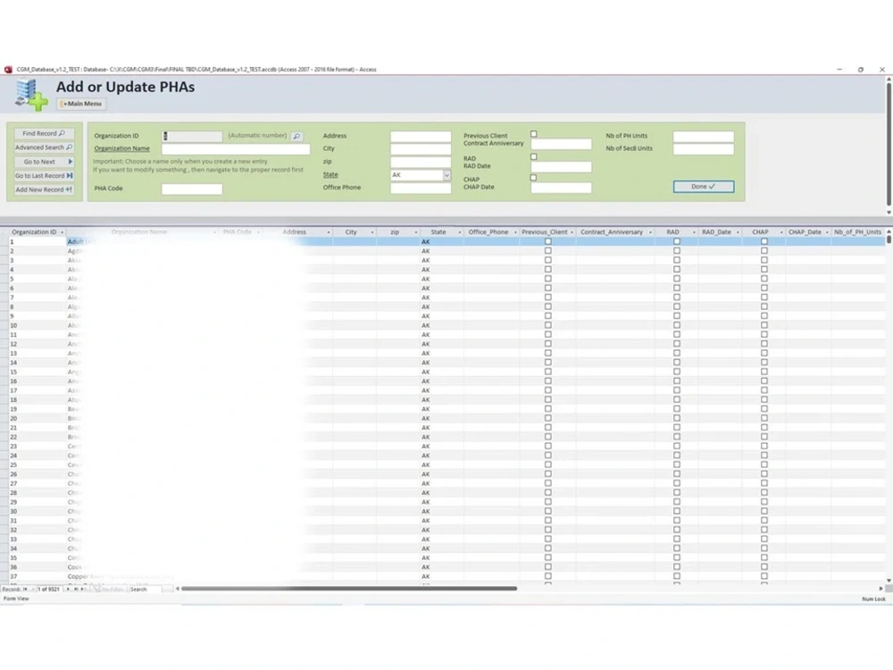Click the Done button
The image size is (893, 670).
point(702,187)
